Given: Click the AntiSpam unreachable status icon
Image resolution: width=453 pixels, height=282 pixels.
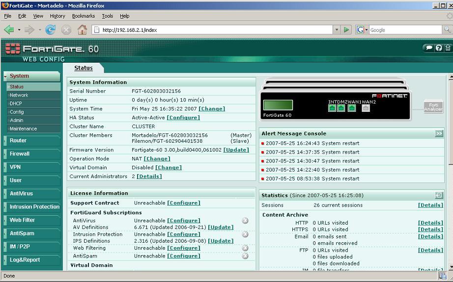Looking at the screenshot, I should point(245,256).
